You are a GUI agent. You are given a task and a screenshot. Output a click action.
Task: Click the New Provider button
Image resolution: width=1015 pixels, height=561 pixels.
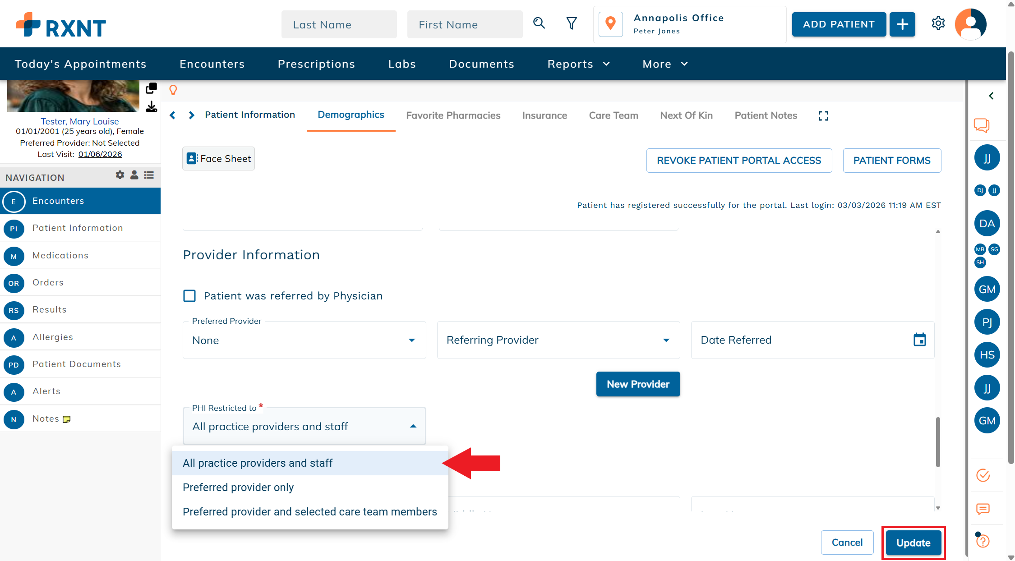click(x=638, y=384)
